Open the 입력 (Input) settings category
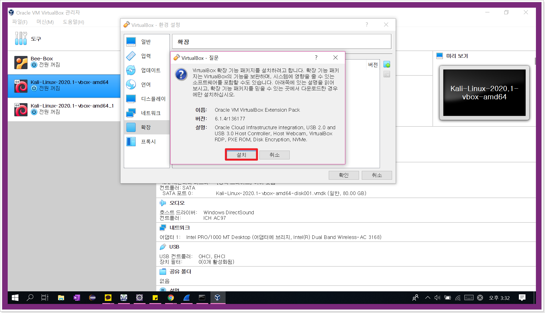Image resolution: width=545 pixels, height=313 pixels. pos(146,56)
